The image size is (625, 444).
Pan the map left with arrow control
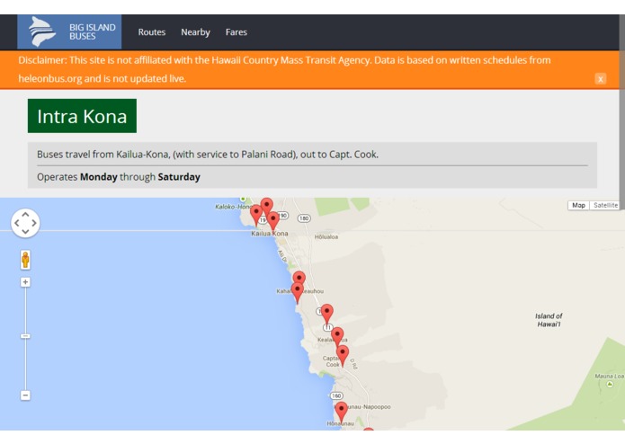17,223
